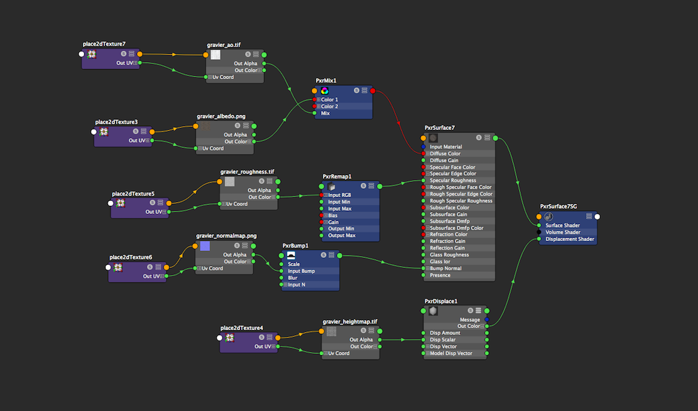Viewport: 698px width, 411px height.
Task: Click the PxrSurface7SG shading group icon
Action: click(548, 216)
